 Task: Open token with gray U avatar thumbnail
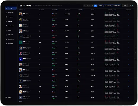click(21, 97)
